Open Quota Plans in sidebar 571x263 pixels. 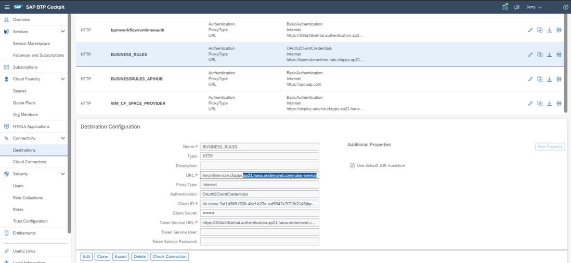pos(24,103)
